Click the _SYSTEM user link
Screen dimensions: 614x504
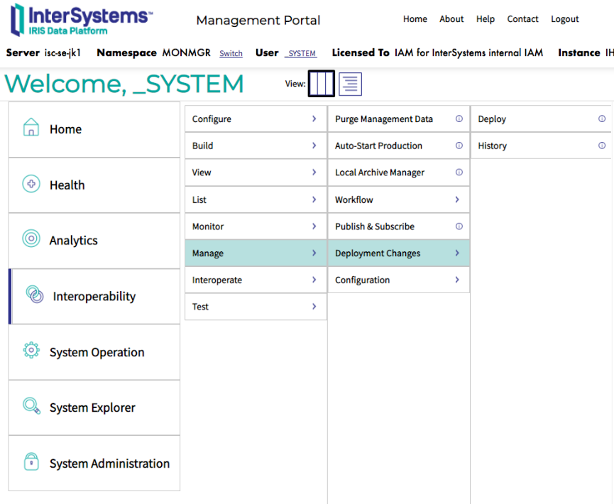[301, 53]
